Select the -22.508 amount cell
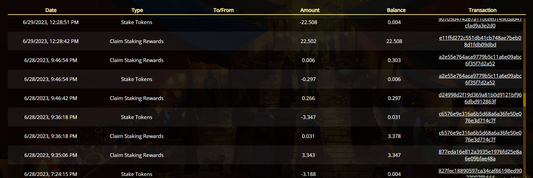This screenshot has height=178, width=533. [x=309, y=22]
